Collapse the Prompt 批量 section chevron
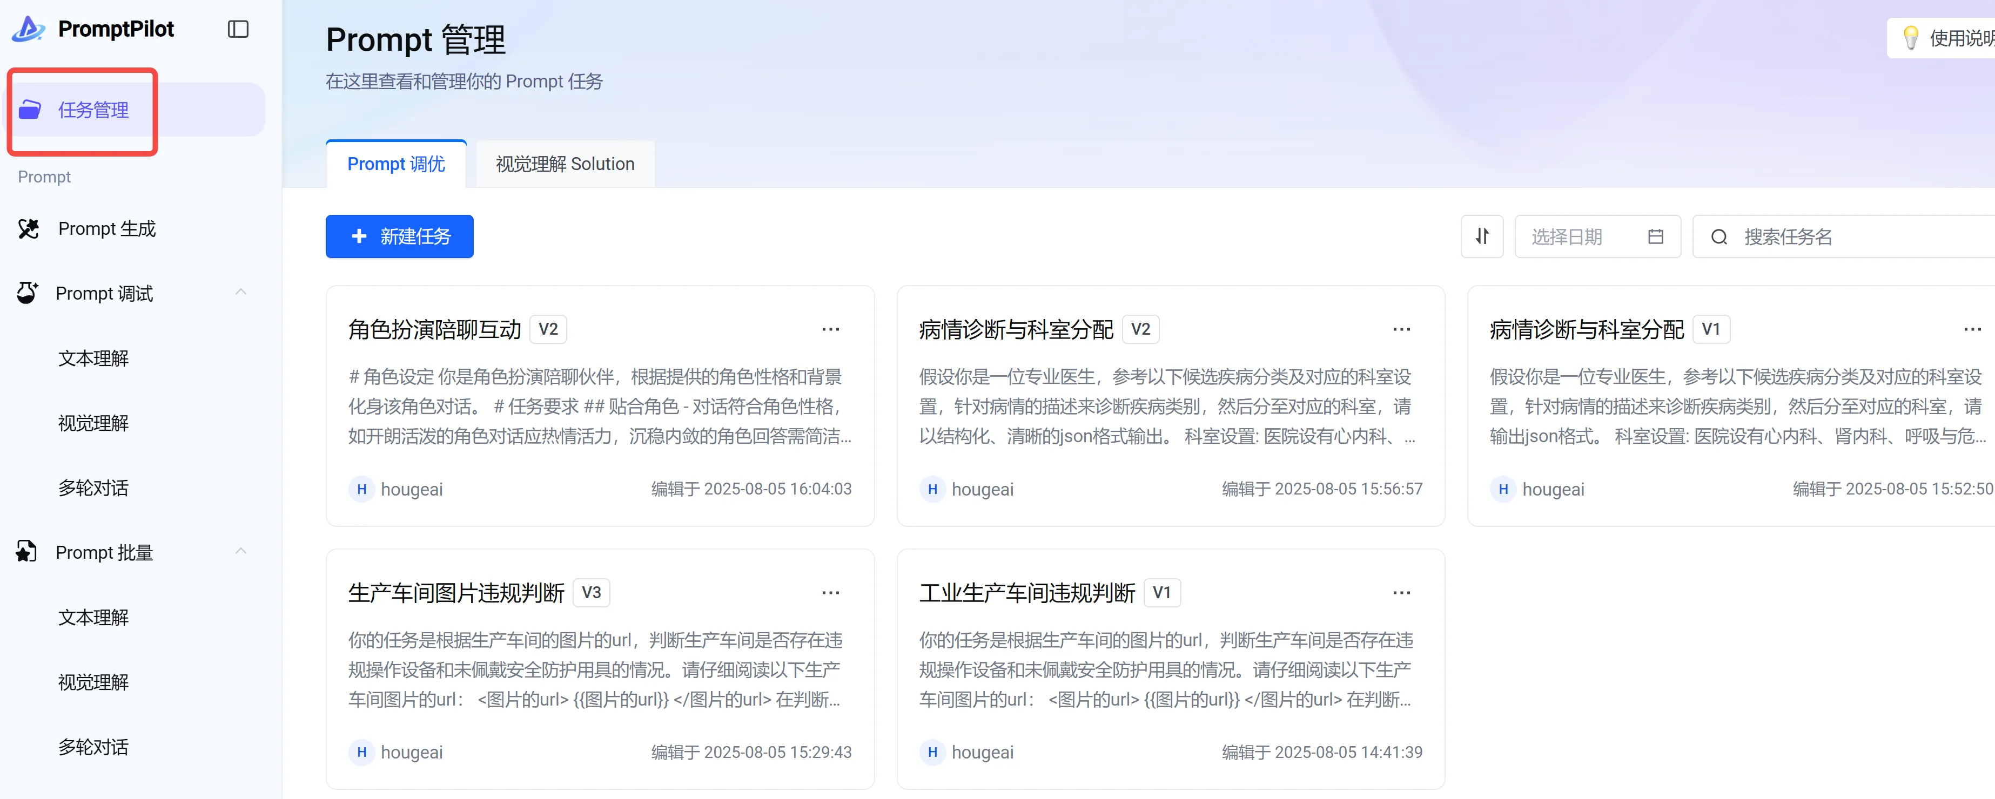 [241, 551]
